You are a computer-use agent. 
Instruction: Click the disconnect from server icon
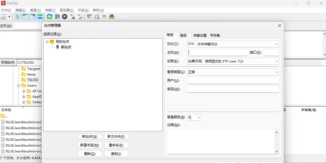point(72,16)
